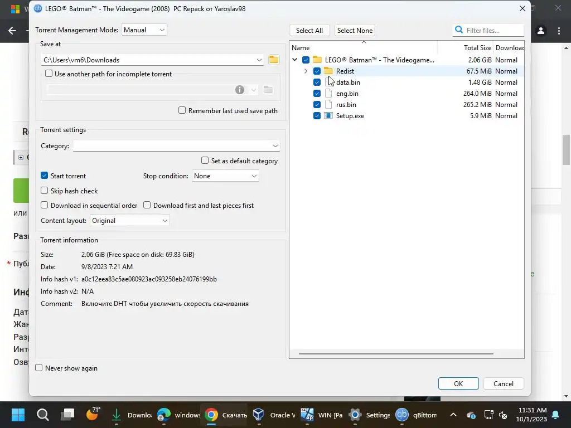Sort files by Total Size column
This screenshot has height=428, width=571.
click(465, 48)
